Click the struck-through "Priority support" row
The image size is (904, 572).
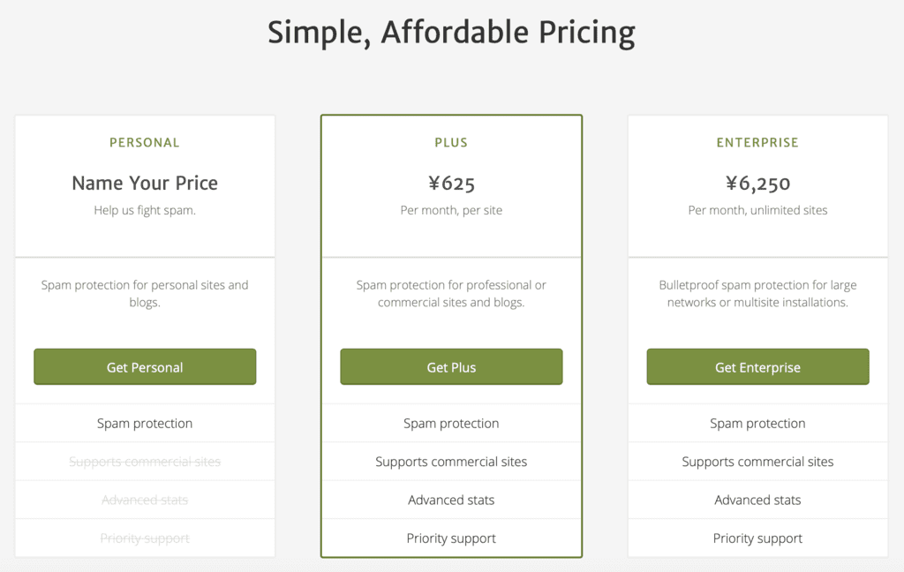[145, 538]
